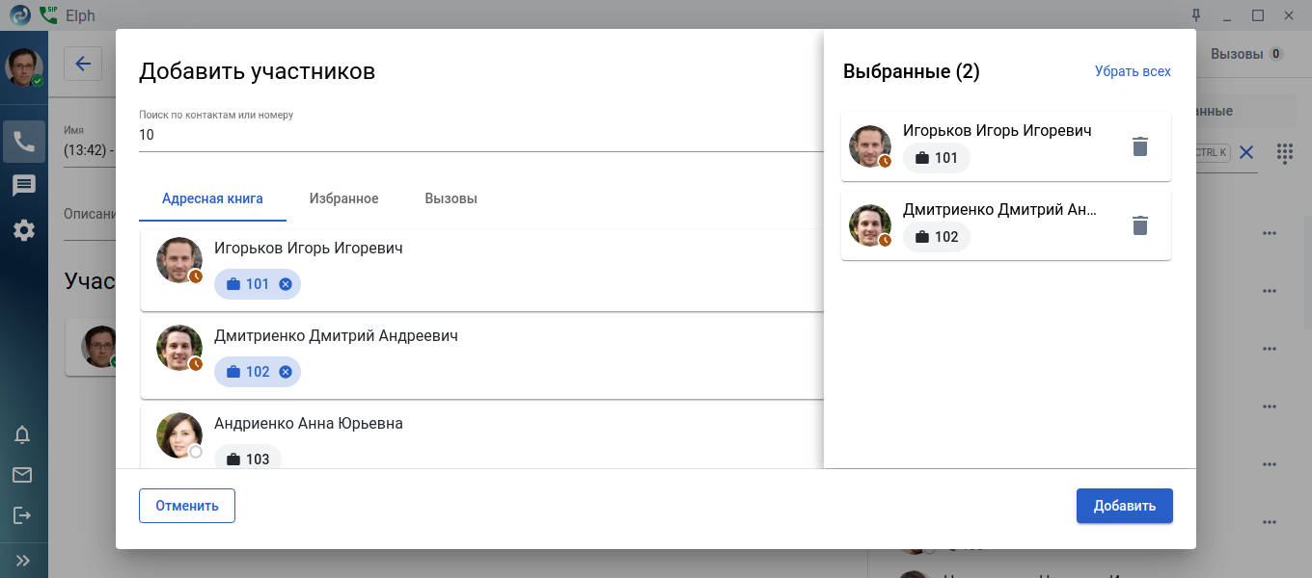Click the Отменить button
Image resolution: width=1312 pixels, height=578 pixels.
[187, 506]
